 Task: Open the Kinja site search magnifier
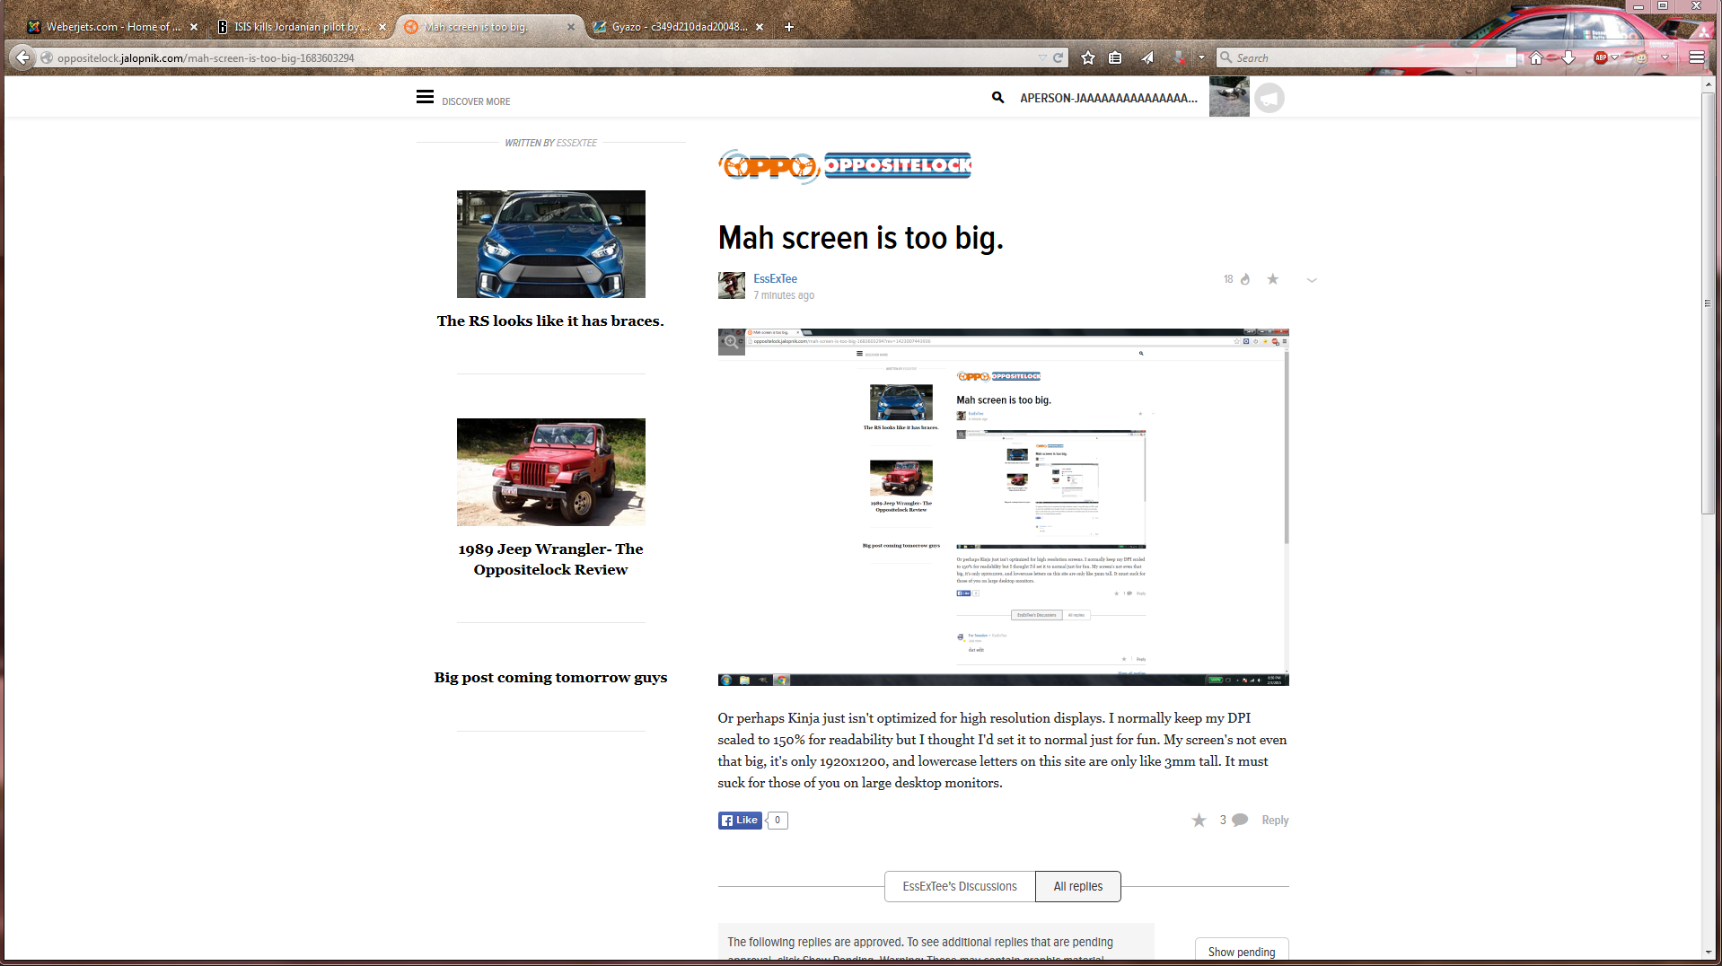(997, 97)
